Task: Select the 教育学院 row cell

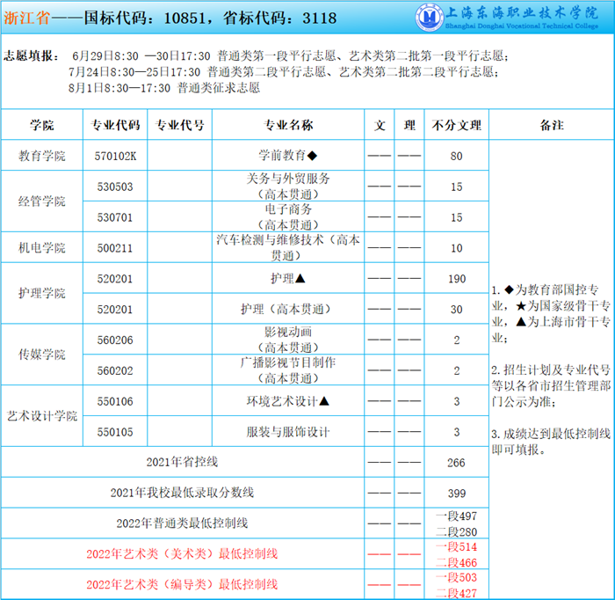Action: click(x=42, y=156)
